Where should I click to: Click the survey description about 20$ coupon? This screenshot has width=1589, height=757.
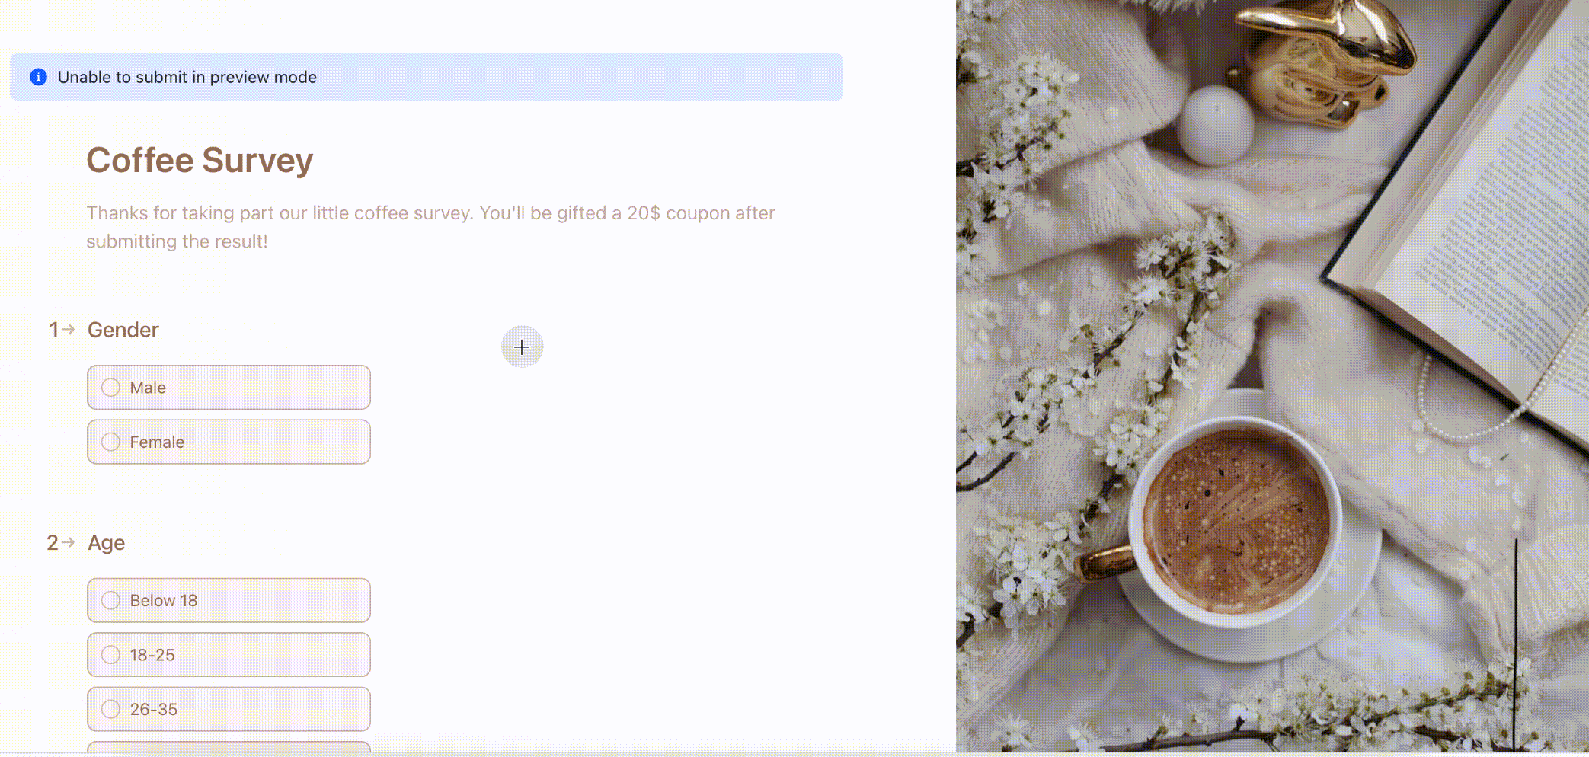coord(430,227)
